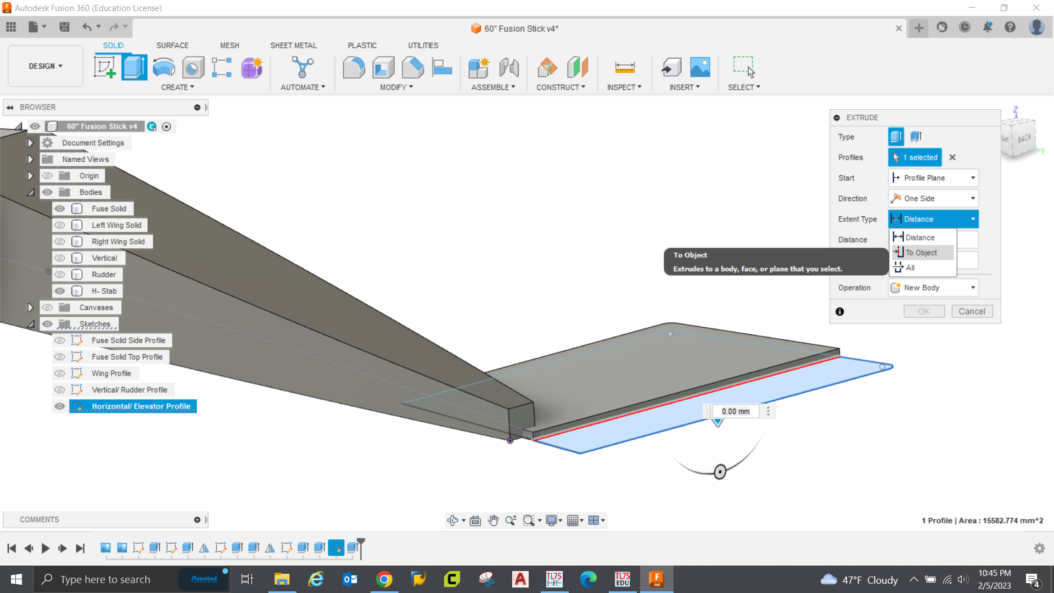Clear the profile selection X button
Viewport: 1054px width, 593px height.
(952, 158)
